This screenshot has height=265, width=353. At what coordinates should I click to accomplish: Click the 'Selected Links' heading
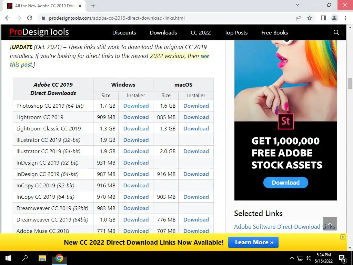(x=258, y=213)
